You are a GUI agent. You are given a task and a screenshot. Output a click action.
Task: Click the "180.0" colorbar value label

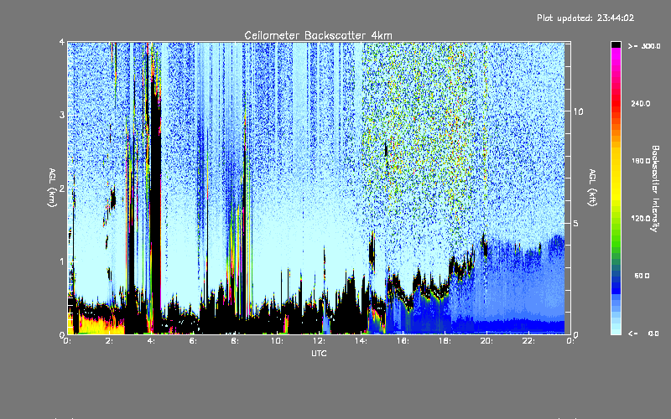[641, 161]
